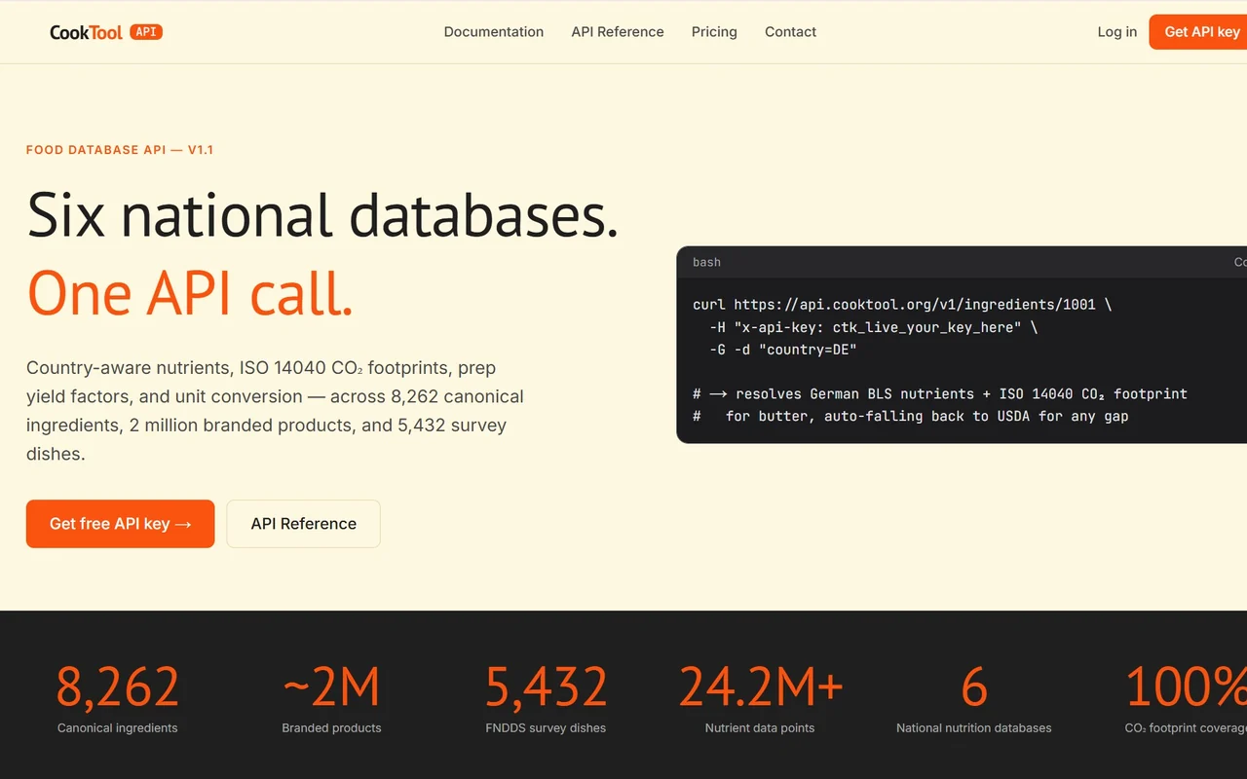Click the 'Six national databases.' heading
1247x779 pixels.
click(x=322, y=214)
